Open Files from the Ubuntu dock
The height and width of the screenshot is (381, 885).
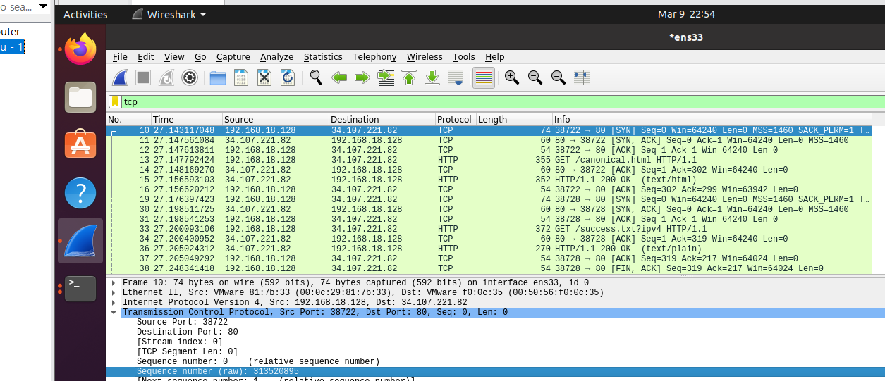click(80, 97)
